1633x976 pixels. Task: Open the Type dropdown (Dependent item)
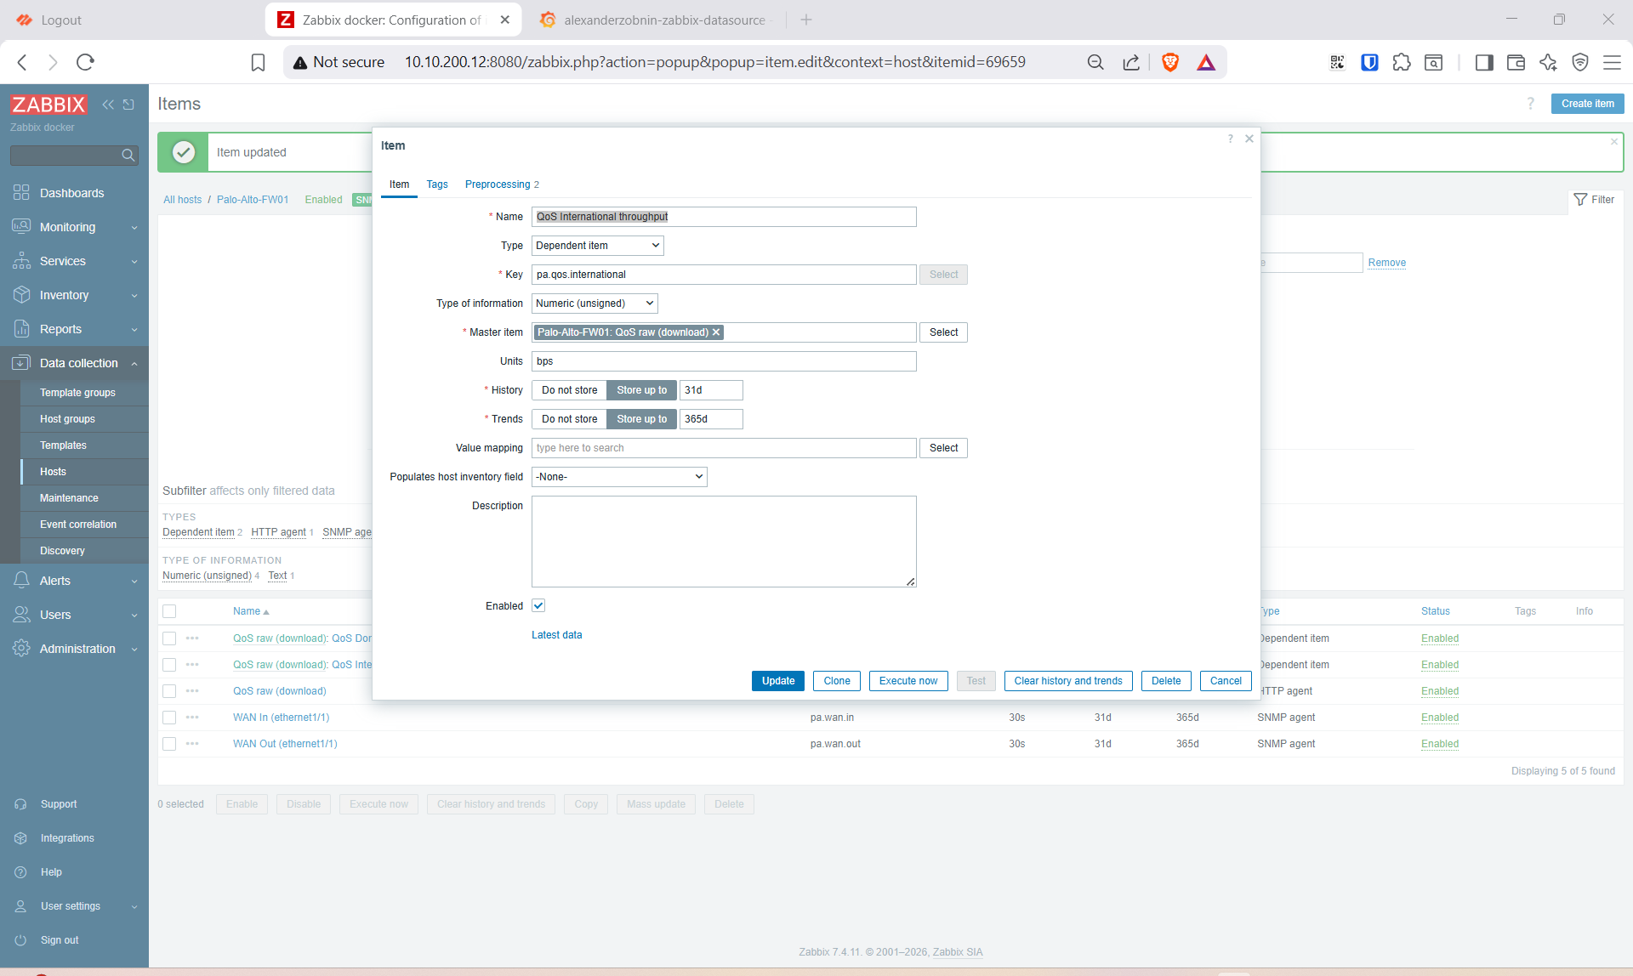[598, 246]
